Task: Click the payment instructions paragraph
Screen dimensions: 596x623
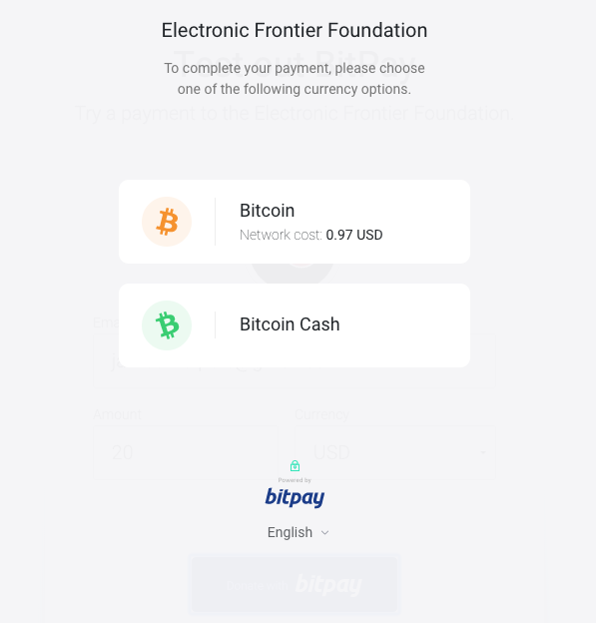Action: click(x=295, y=79)
